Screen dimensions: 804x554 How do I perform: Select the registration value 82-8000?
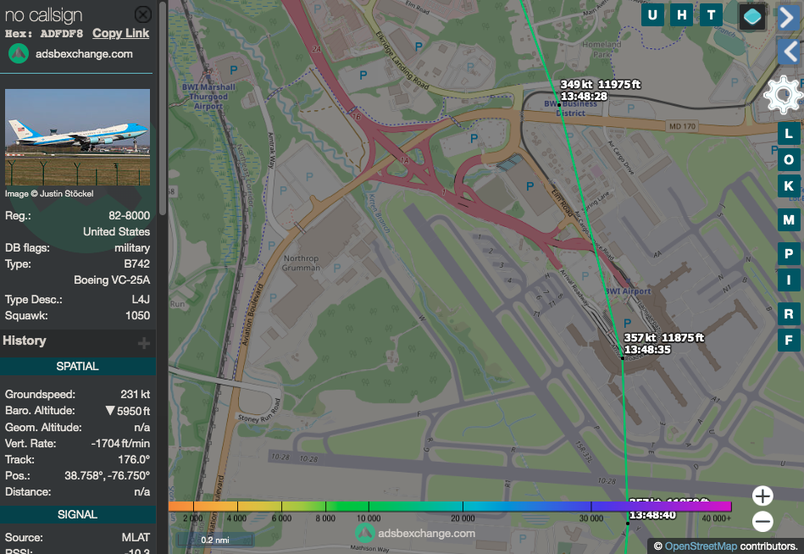point(130,216)
